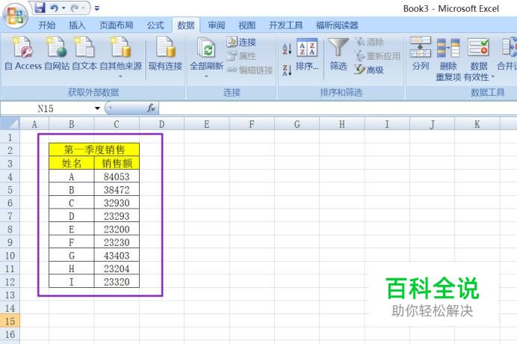Click the 全部刷新 refresh all icon
Screen dimensions: 517x344
click(206, 48)
